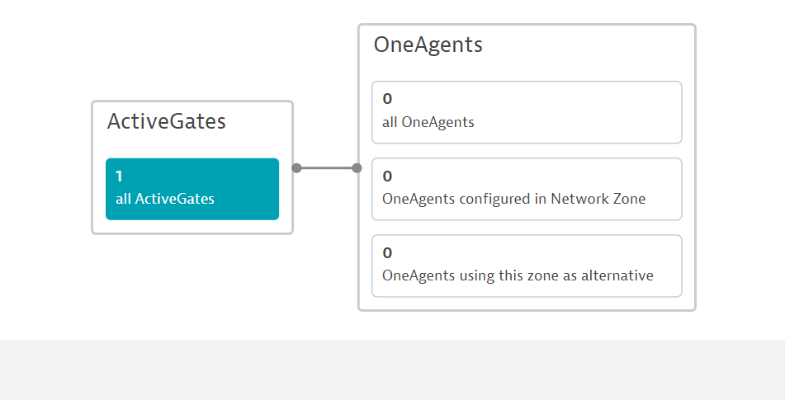
Task: Open the all OneAgents tile
Action: (527, 112)
